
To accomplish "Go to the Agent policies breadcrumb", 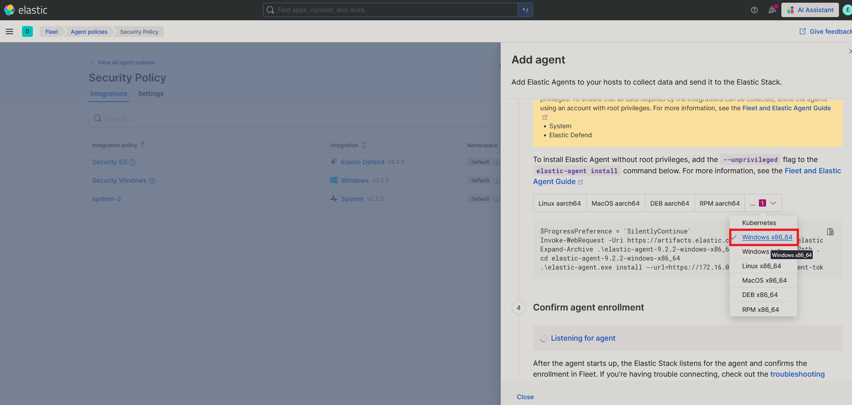I will [89, 31].
